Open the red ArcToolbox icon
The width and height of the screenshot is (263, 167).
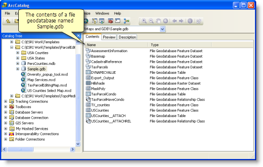(110, 21)
